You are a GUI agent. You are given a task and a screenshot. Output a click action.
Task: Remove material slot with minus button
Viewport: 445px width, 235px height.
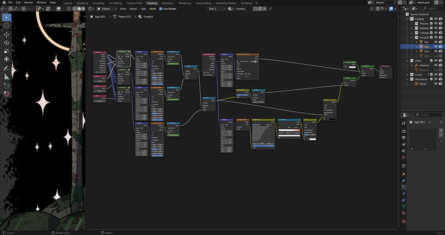pos(441,135)
